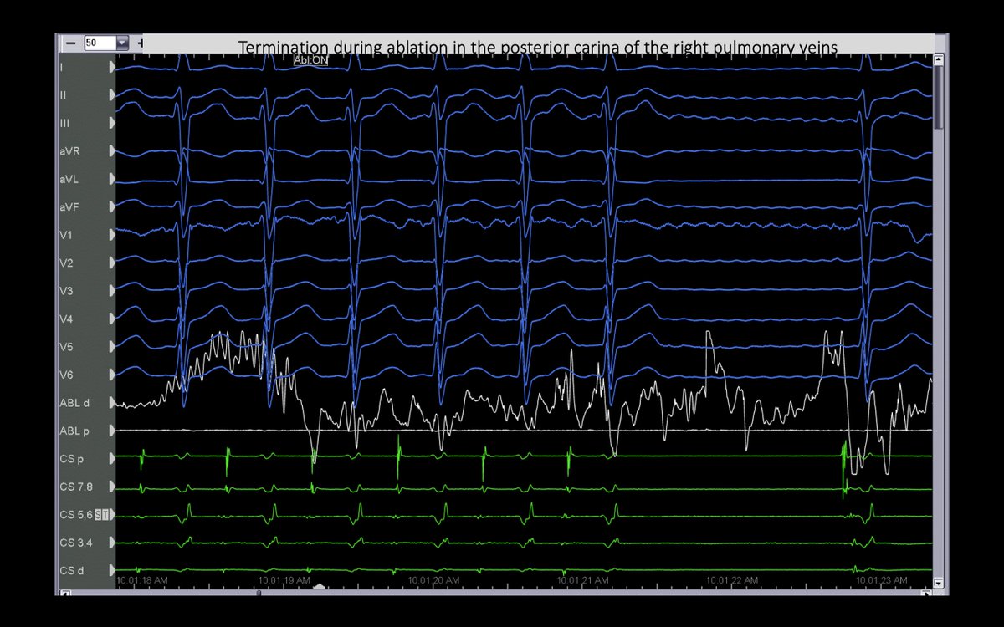The height and width of the screenshot is (627, 1004).
Task: Toggle the ABL p channel triangle
Action: tap(111, 431)
